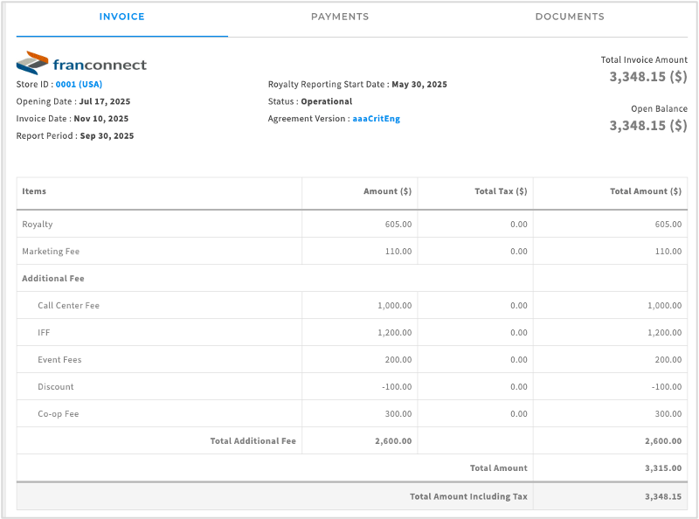Select the Call Center Fee line item
Image resolution: width=699 pixels, height=519 pixels.
click(x=68, y=306)
